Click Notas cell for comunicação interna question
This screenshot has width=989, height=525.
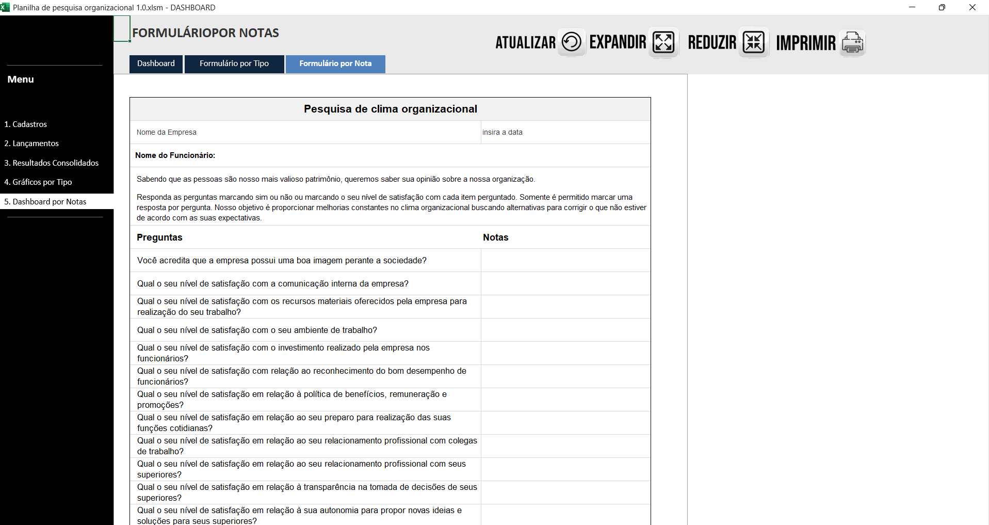[x=565, y=284]
